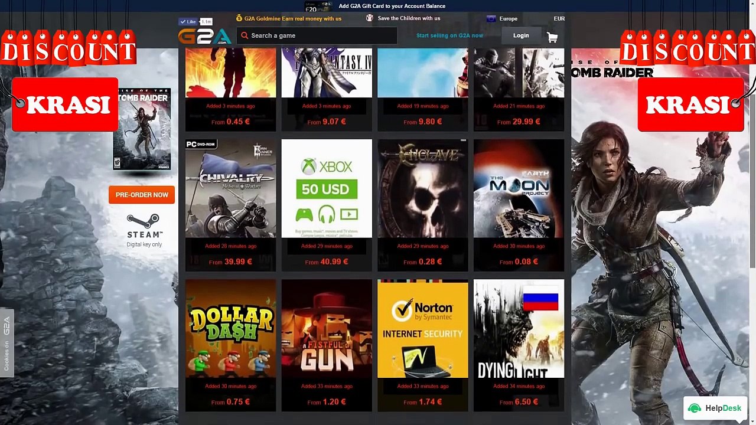Image resolution: width=756 pixels, height=425 pixels.
Task: Click the From 6.50 € price
Action: point(519,402)
